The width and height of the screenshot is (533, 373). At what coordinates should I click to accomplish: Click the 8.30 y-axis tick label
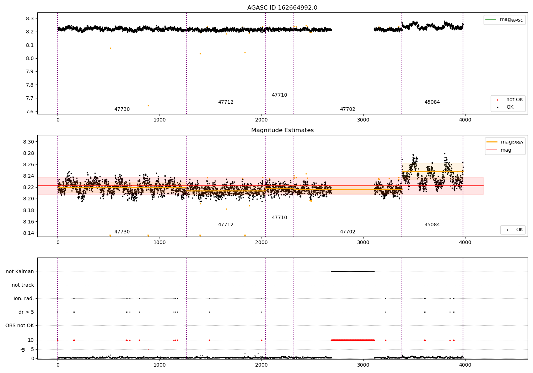pyautogui.click(x=28, y=142)
